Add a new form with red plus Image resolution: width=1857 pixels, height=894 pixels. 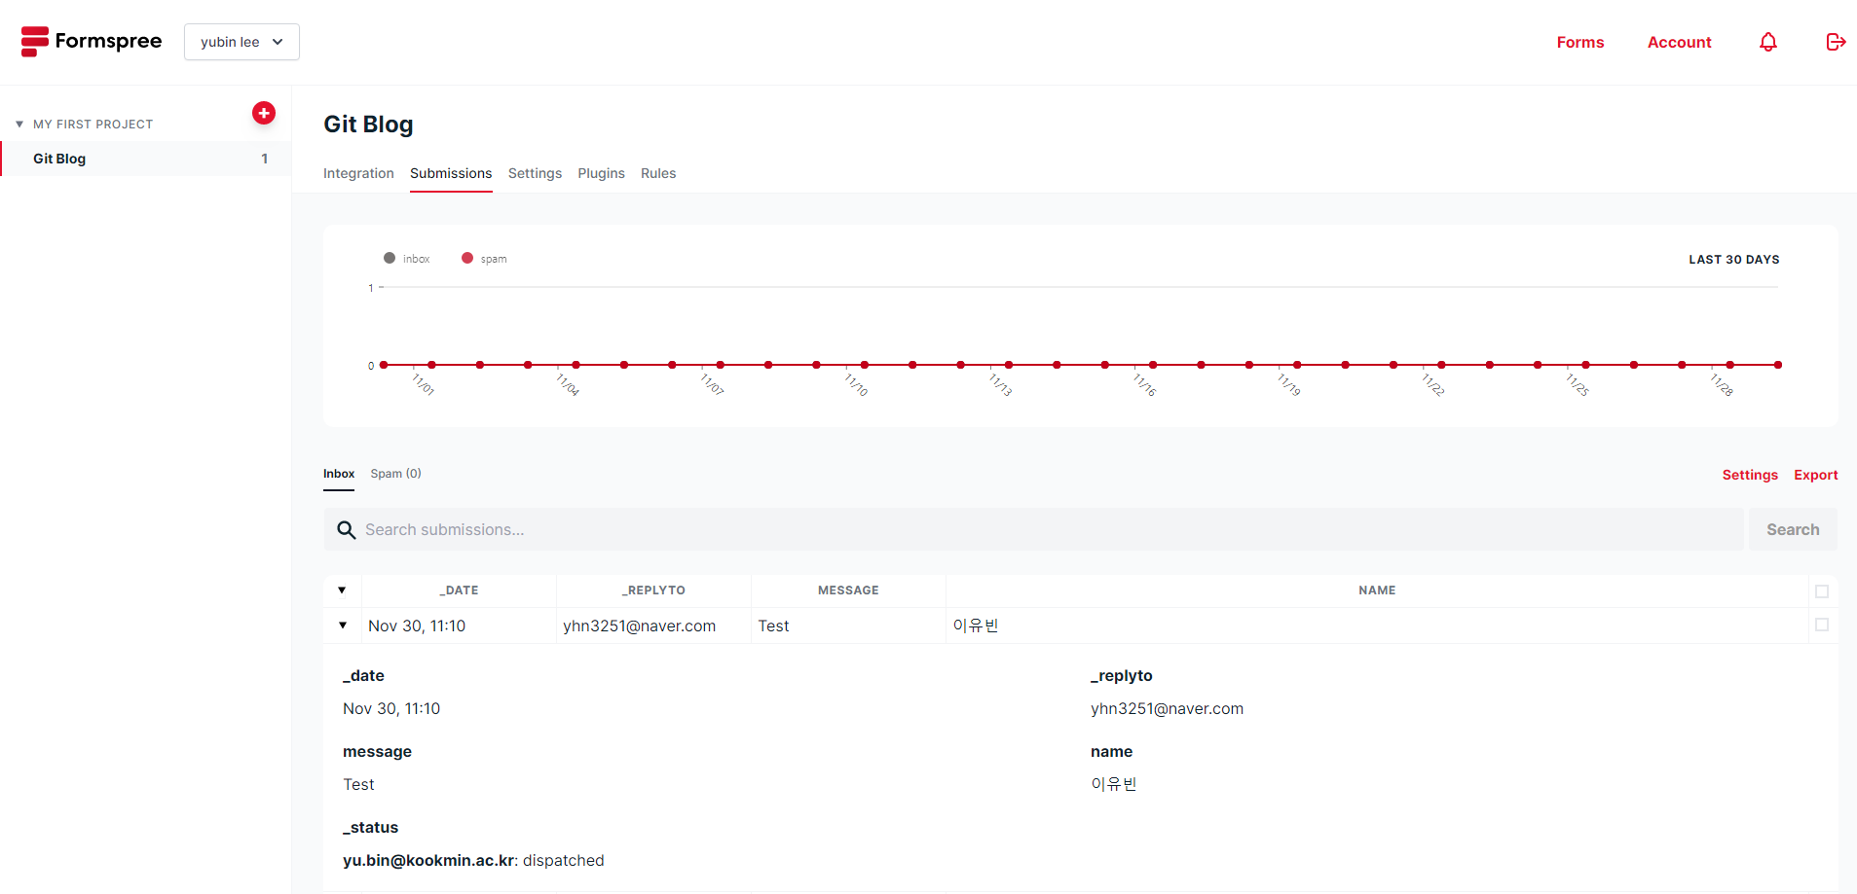(x=264, y=113)
